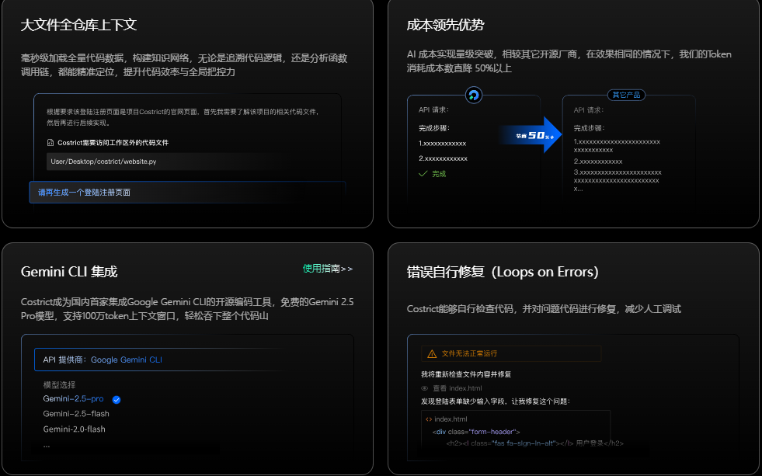Click the 错误自行修复 (Loops on Errors) heading

503,272
